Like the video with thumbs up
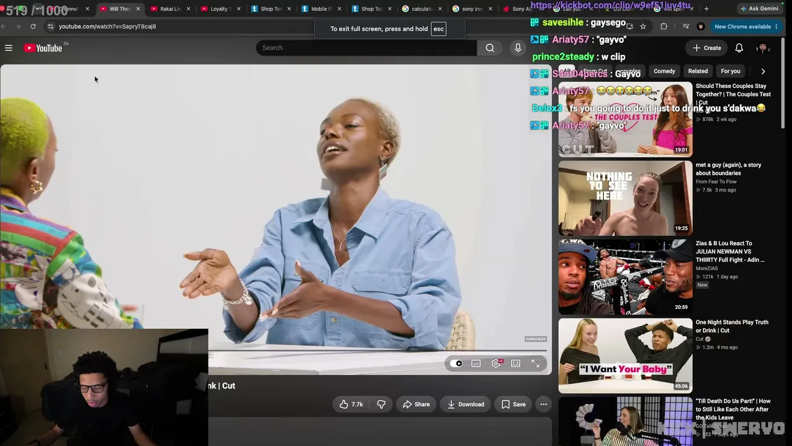 coord(350,404)
